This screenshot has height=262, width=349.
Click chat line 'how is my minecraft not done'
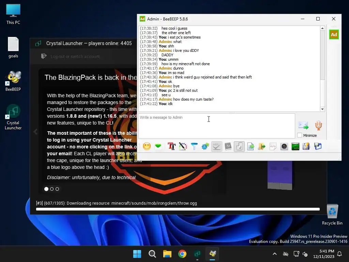coord(186,64)
